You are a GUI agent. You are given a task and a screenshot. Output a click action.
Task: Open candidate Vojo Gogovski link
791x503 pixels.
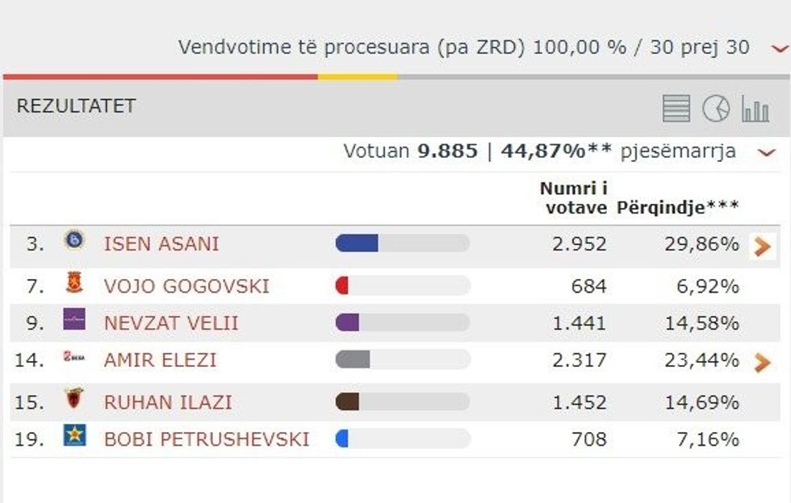click(x=186, y=286)
